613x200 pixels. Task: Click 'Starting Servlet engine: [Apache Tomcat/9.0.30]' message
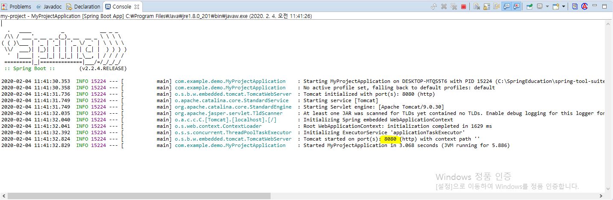click(374, 107)
